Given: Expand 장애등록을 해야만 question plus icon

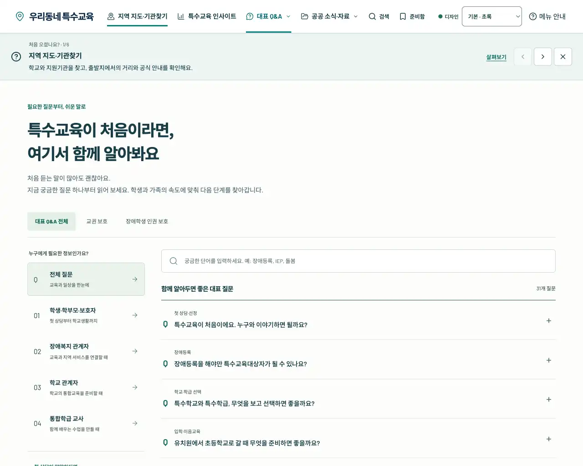Looking at the screenshot, I should [x=549, y=360].
